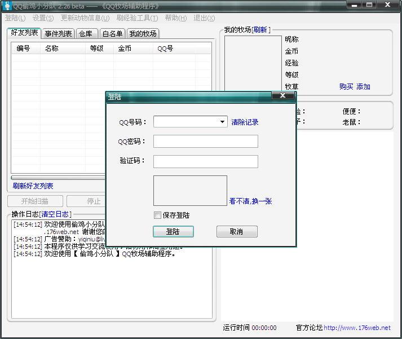Click the 清除记录 link

coord(245,122)
